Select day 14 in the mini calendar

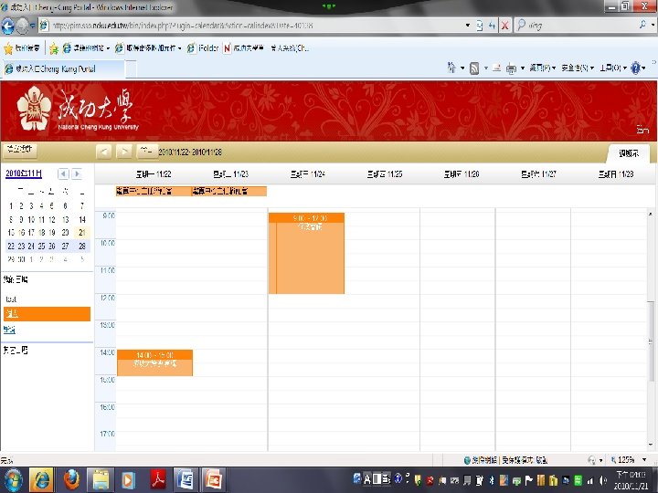coord(82,219)
